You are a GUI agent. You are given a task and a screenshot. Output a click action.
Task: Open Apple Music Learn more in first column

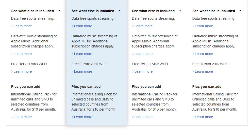(x=22, y=54)
